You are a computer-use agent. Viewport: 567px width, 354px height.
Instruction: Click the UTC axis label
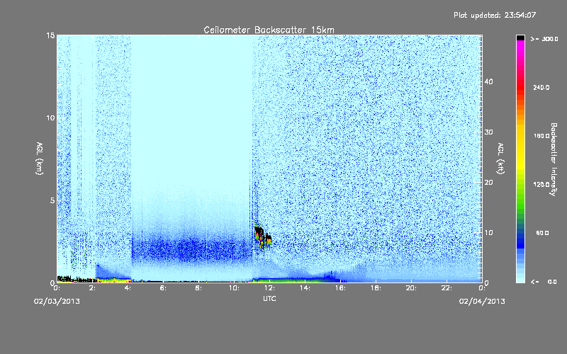point(269,298)
